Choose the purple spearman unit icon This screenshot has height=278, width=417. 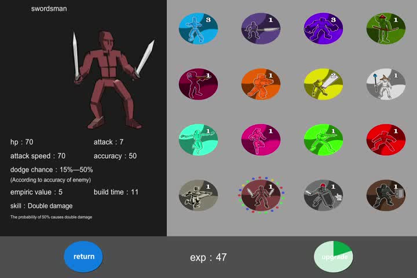(x=261, y=28)
